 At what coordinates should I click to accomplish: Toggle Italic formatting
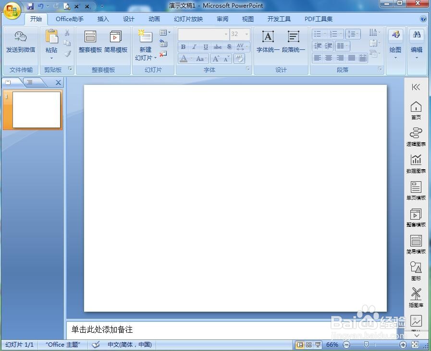(x=194, y=47)
